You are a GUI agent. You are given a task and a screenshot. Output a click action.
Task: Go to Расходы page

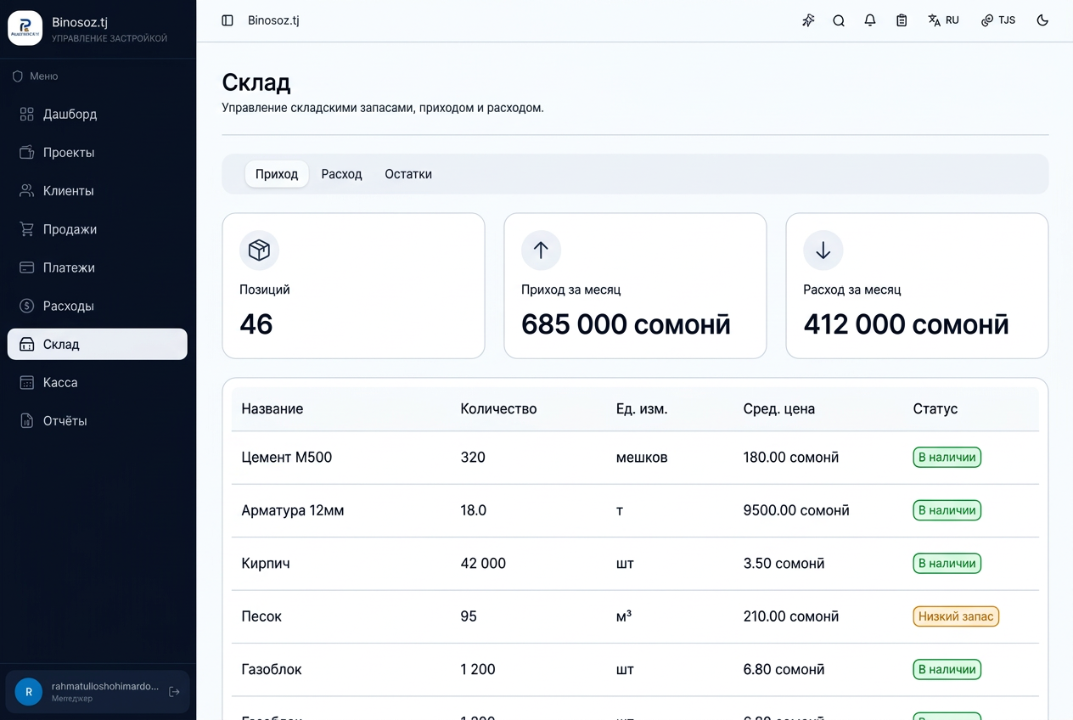click(98, 306)
